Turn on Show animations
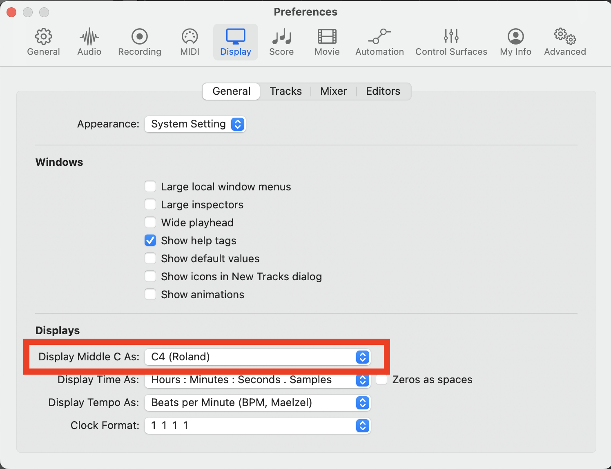 click(150, 295)
